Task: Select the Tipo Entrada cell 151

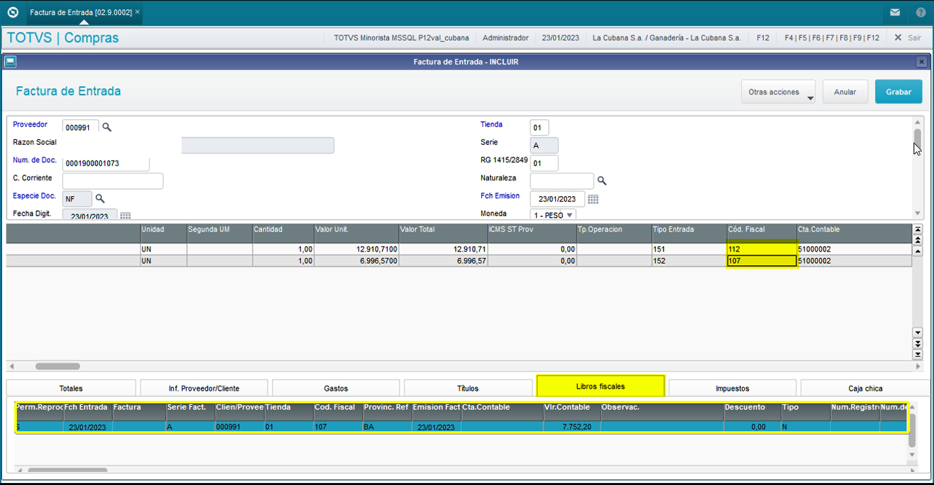Action: pyautogui.click(x=689, y=249)
